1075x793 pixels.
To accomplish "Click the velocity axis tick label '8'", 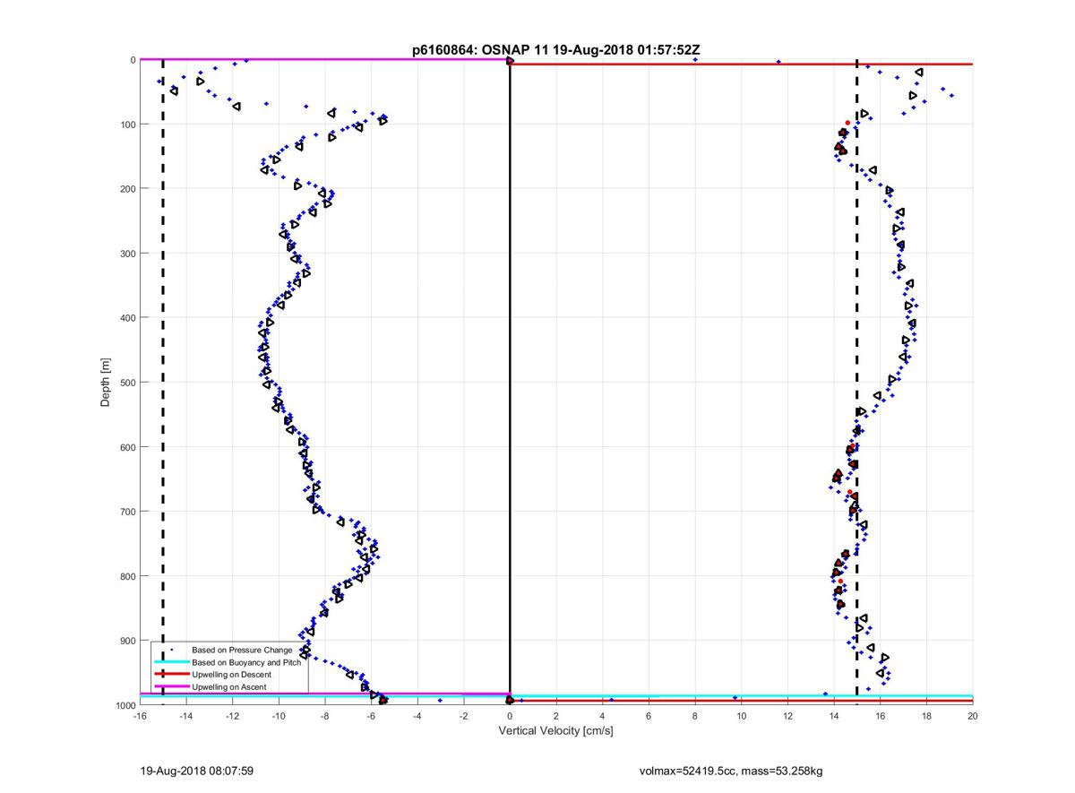I will 695,716.
